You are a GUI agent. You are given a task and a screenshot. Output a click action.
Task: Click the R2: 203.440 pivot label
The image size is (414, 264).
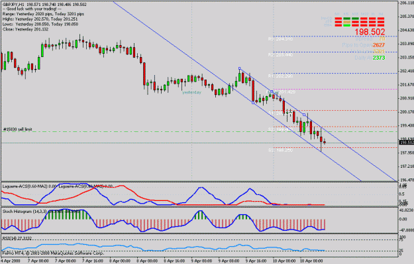[x=280, y=54]
